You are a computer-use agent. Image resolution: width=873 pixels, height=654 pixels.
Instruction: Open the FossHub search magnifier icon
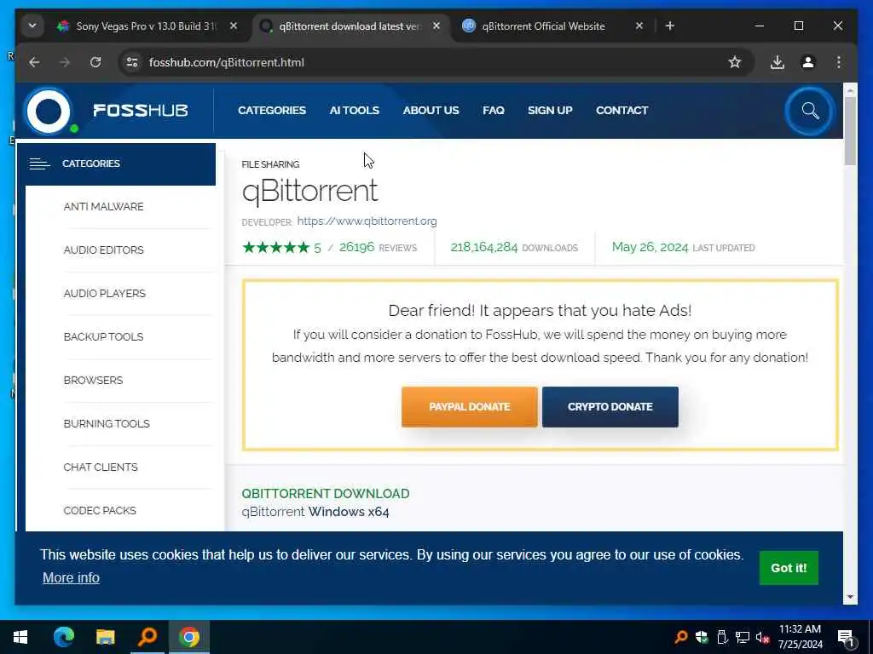tap(810, 111)
